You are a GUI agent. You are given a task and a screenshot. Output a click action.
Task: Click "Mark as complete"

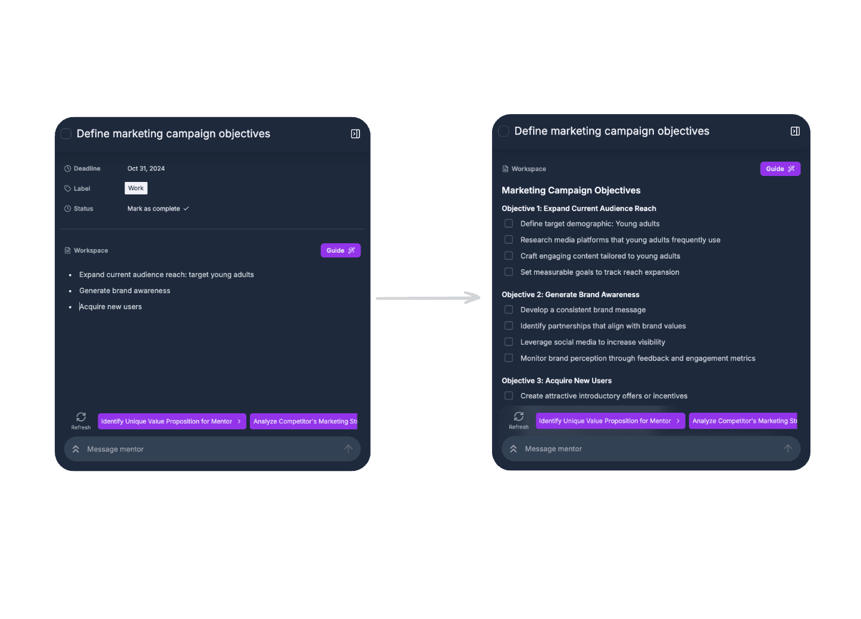(154, 208)
